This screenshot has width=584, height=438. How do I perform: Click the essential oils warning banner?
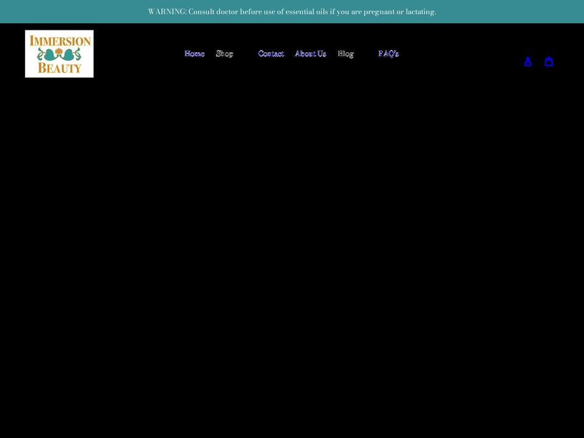[292, 11]
